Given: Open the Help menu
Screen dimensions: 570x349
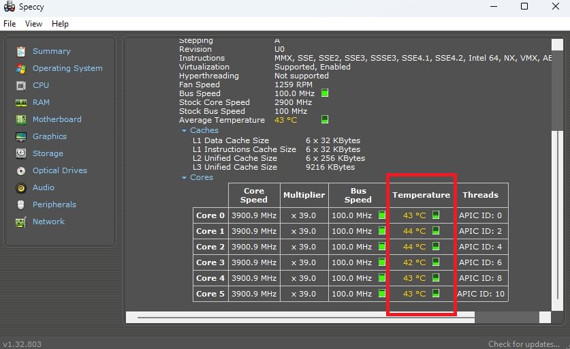Looking at the screenshot, I should click(x=60, y=24).
